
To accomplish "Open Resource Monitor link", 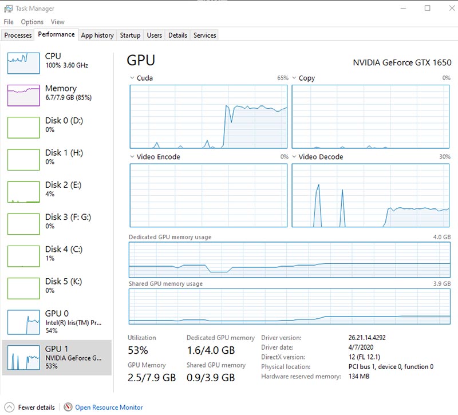I will (109, 407).
